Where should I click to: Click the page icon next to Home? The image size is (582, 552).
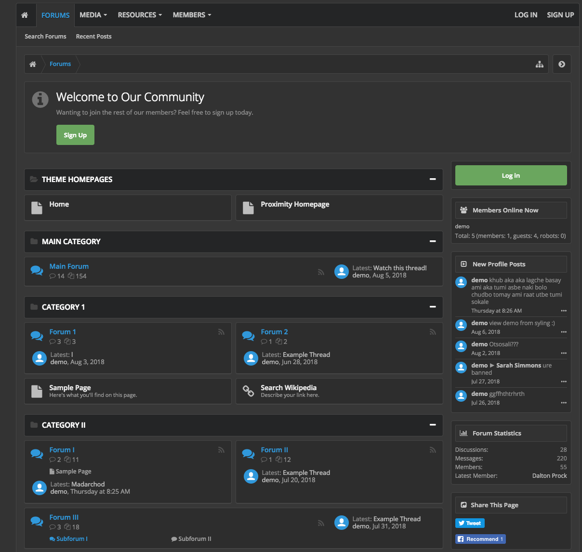click(37, 208)
